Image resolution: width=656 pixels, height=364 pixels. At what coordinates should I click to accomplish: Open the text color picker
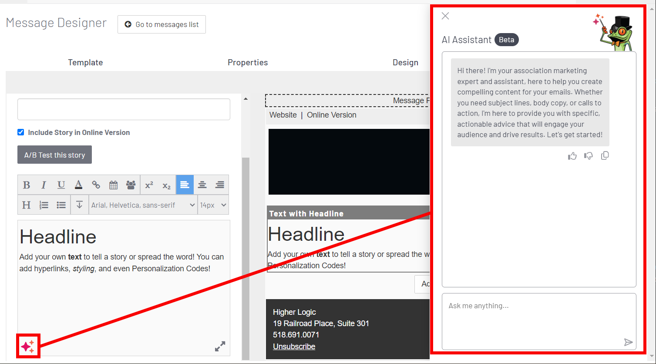[78, 185]
